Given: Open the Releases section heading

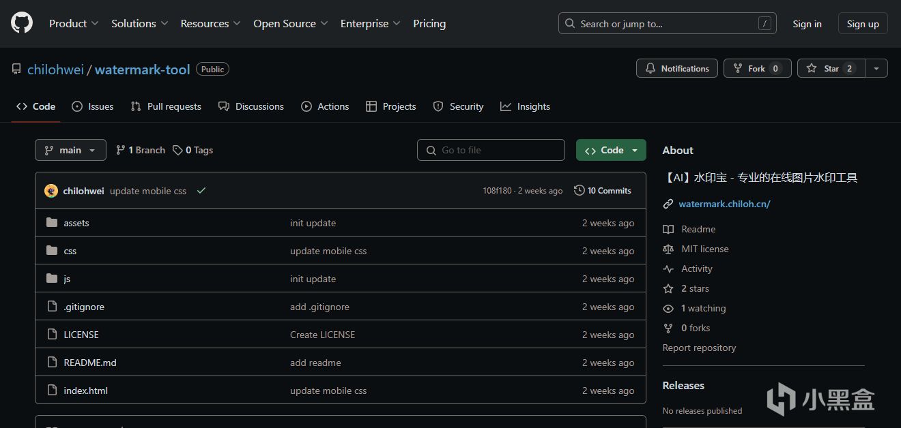Looking at the screenshot, I should [x=683, y=385].
